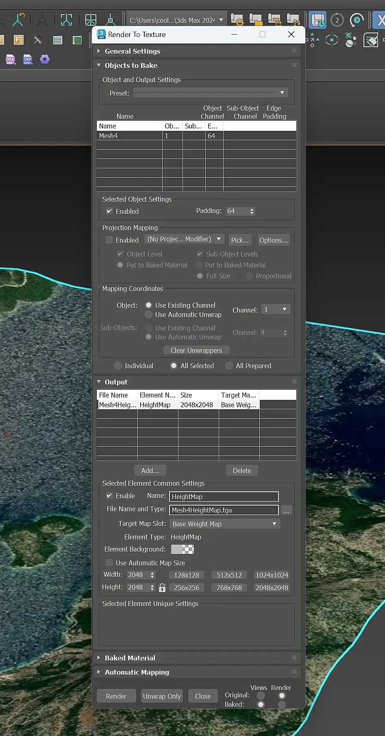The width and height of the screenshot is (385, 736).
Task: Open the No Projection Modifier dropdown
Action: (x=184, y=239)
